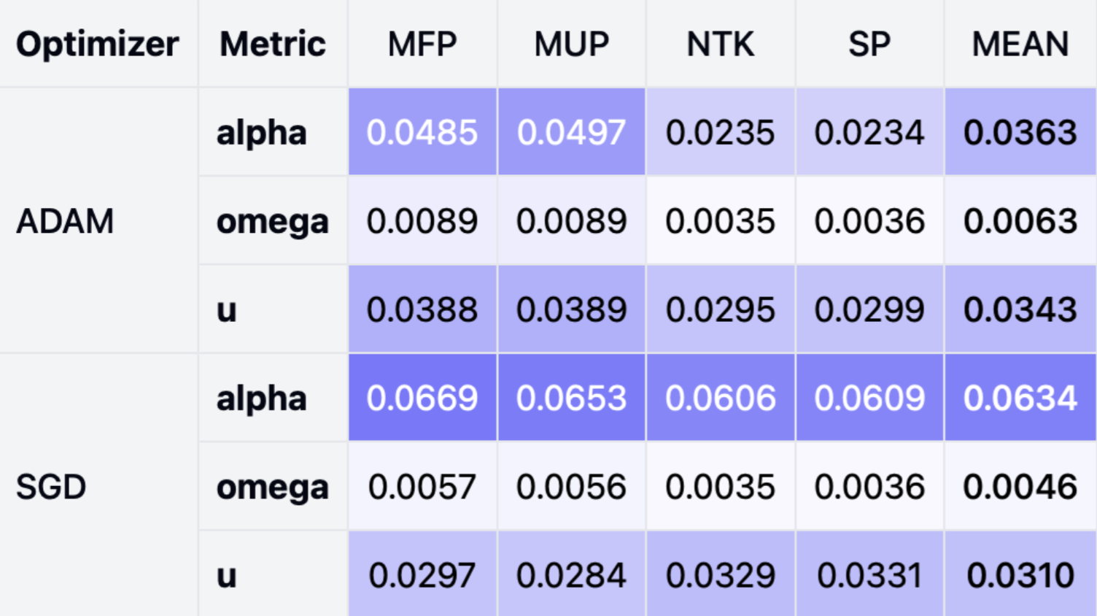This screenshot has height=616, width=1097.
Task: Select the MUP column header
Action: click(x=571, y=44)
